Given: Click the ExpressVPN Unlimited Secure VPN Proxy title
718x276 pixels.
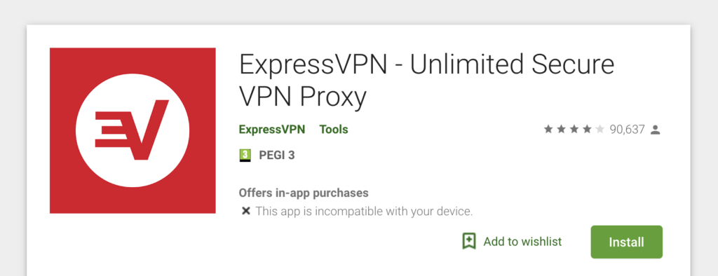Looking at the screenshot, I should (426, 81).
